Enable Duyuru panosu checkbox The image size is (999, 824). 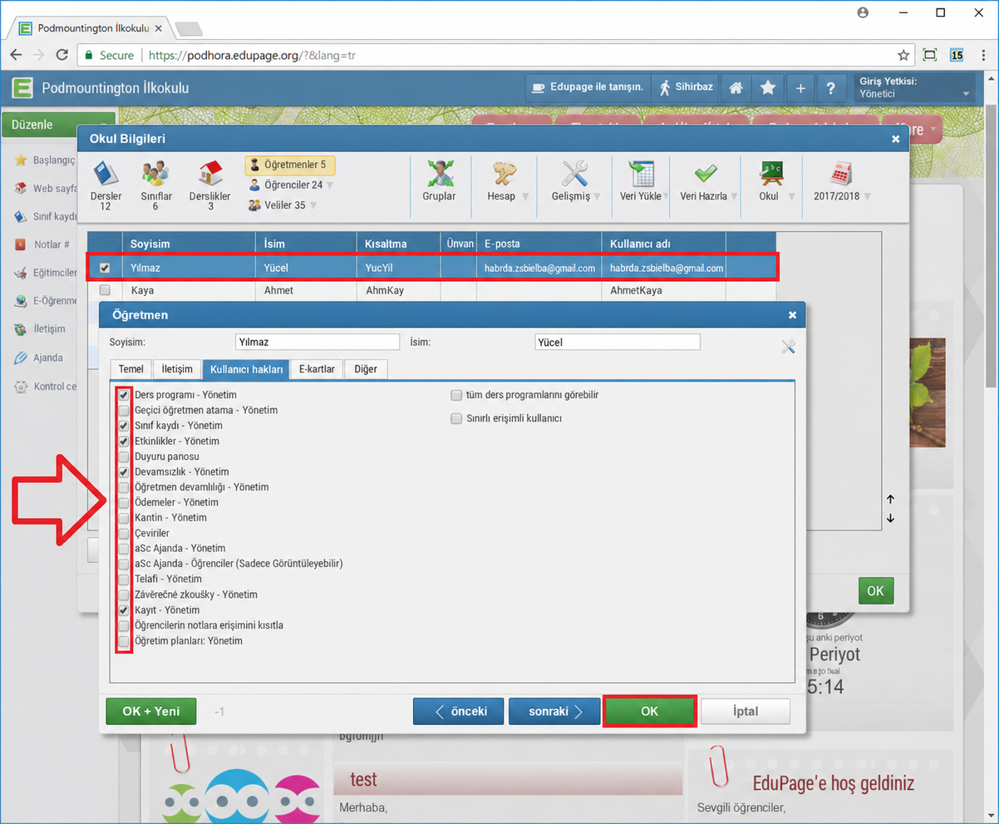coord(124,456)
